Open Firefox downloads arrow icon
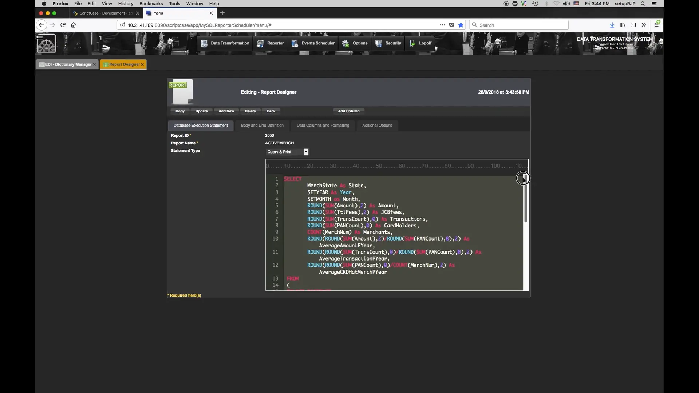 [x=612, y=25]
